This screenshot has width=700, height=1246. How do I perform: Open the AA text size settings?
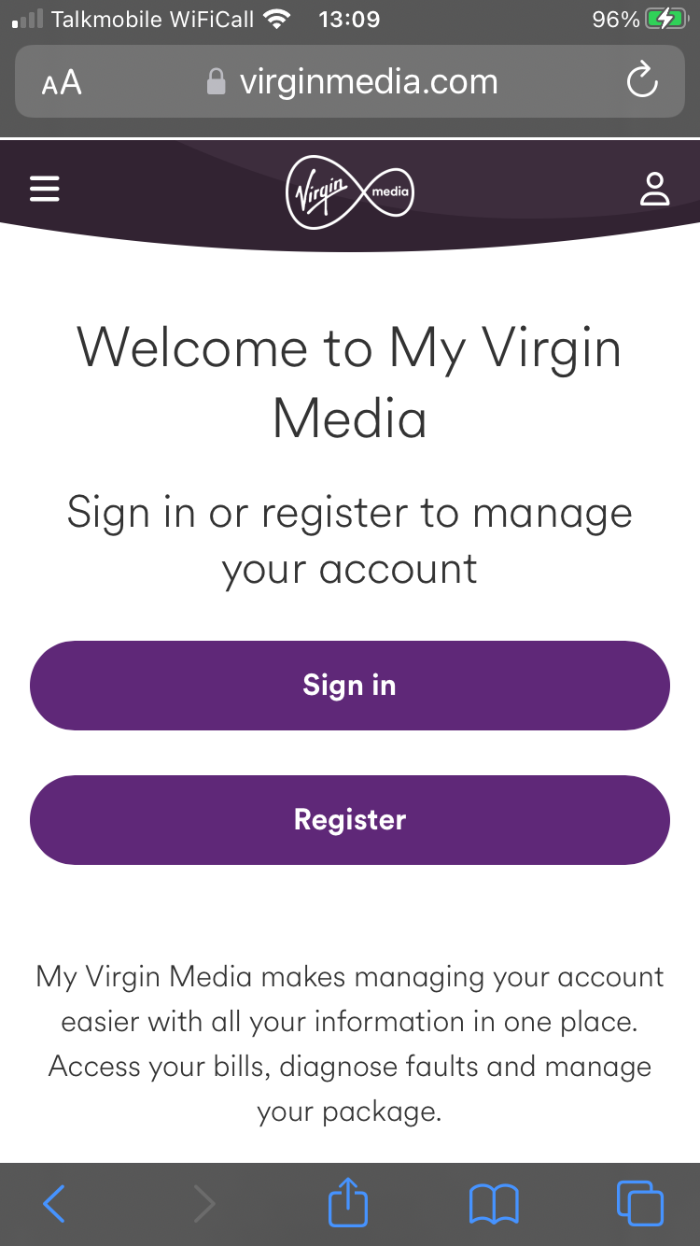61,81
